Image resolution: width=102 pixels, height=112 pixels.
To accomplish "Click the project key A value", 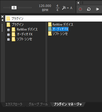I will tap(71, 8).
